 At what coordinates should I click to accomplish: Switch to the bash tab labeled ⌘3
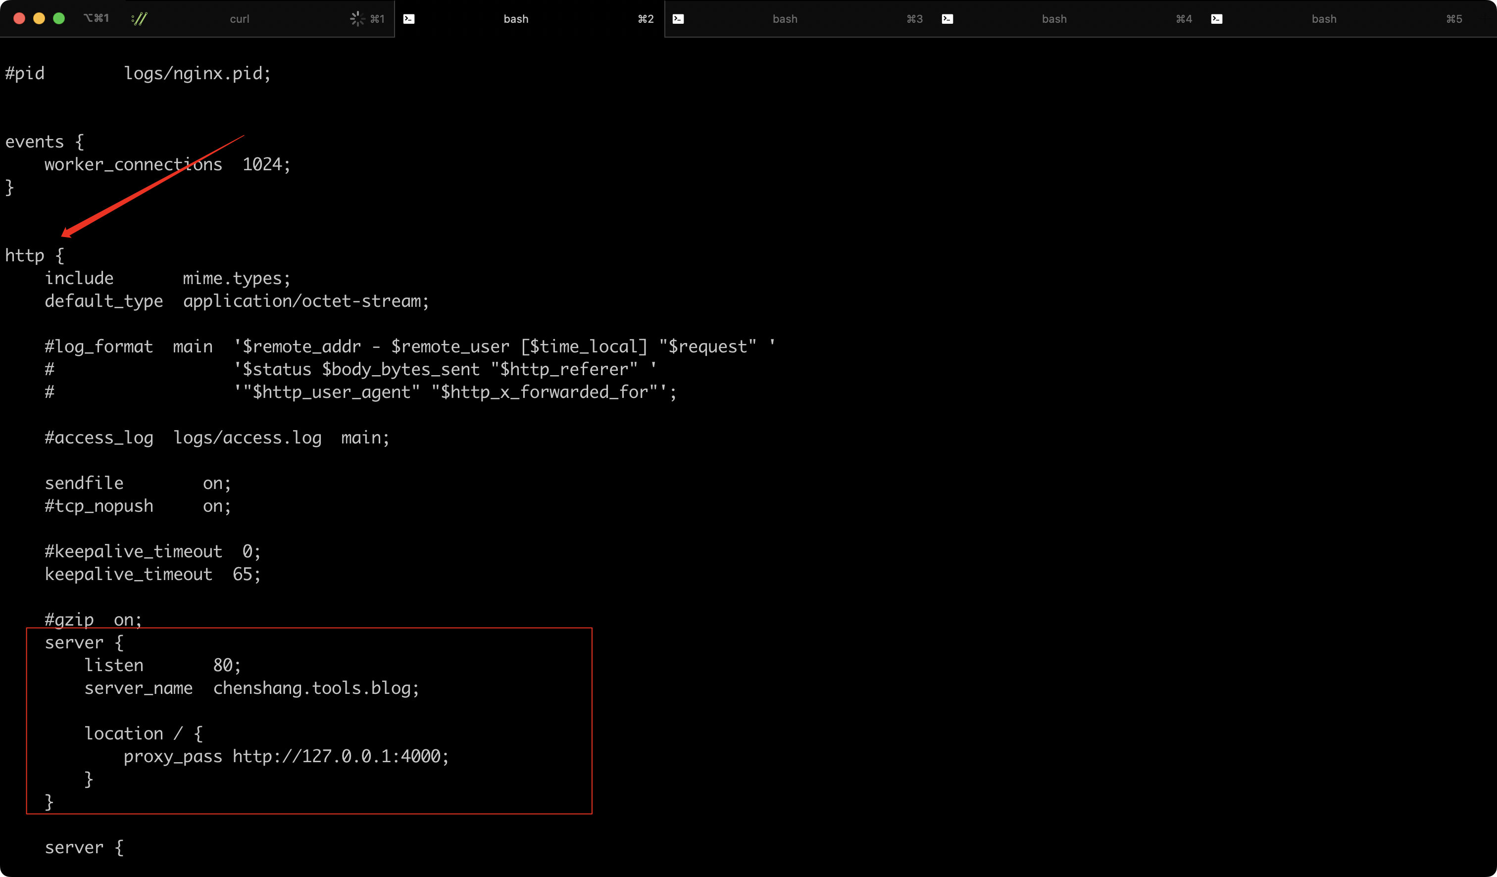point(785,19)
